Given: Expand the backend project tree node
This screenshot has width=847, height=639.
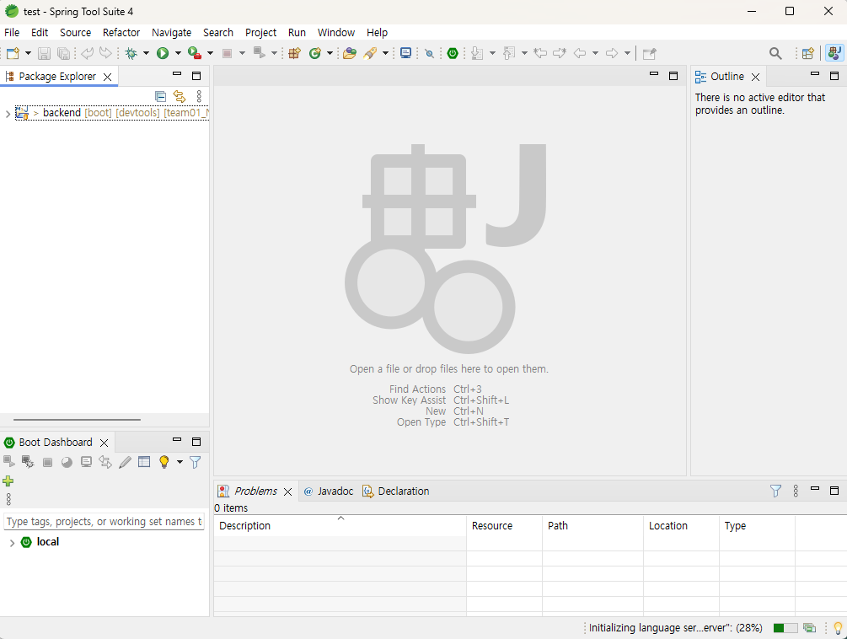Looking at the screenshot, I should (8, 114).
